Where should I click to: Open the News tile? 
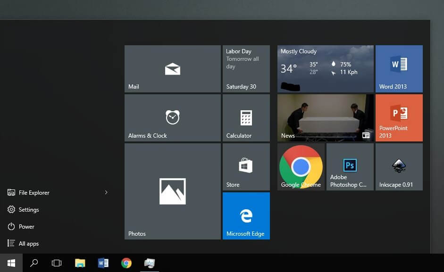[x=326, y=118]
